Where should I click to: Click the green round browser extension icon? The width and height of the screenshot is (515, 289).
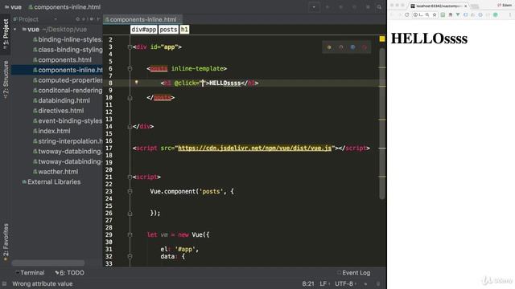(496, 14)
